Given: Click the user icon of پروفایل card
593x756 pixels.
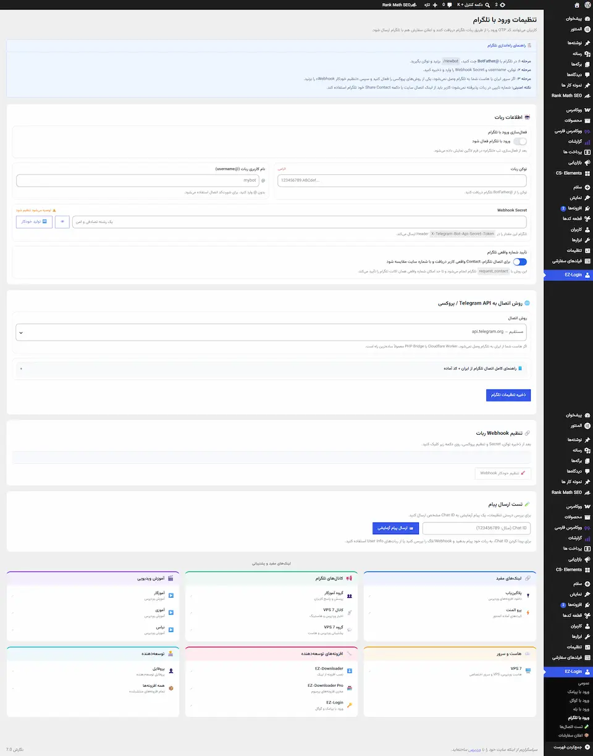Looking at the screenshot, I should pyautogui.click(x=170, y=671).
